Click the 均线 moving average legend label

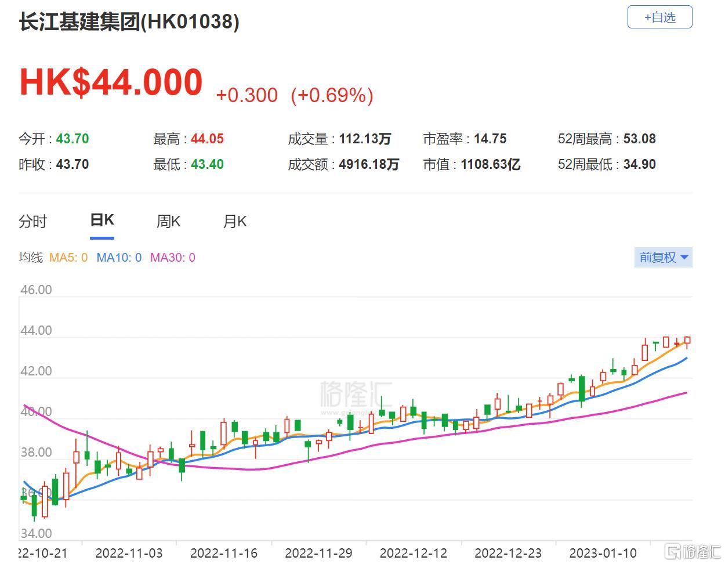tap(31, 258)
